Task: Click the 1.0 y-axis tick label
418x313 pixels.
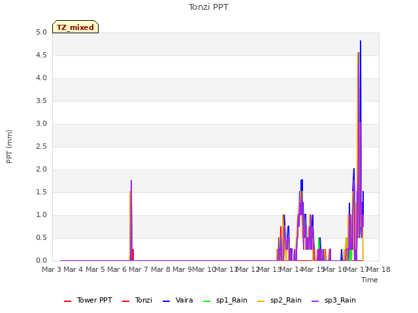Action: 41,215
